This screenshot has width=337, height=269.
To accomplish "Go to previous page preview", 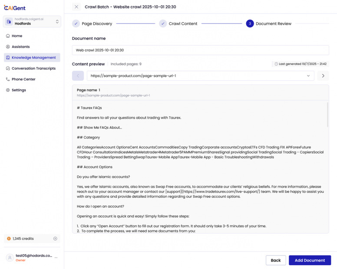I will coord(78,76).
